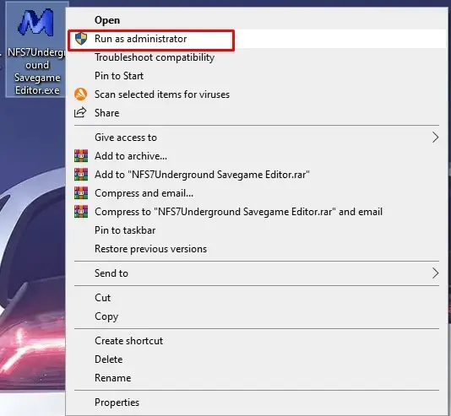Select Run as administrator
The image size is (451, 416).
(256, 39)
